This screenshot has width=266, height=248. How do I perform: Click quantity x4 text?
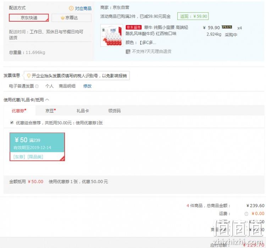click(x=239, y=28)
